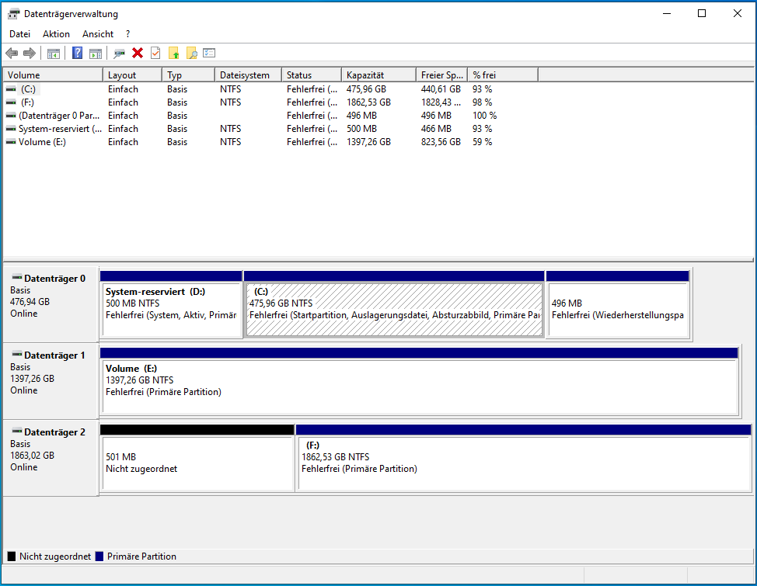Sort by the Status column header
Screen dimensions: 757x586
[312, 75]
